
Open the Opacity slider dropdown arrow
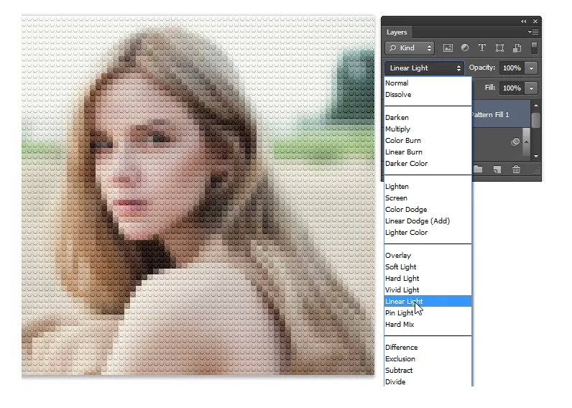pos(531,68)
